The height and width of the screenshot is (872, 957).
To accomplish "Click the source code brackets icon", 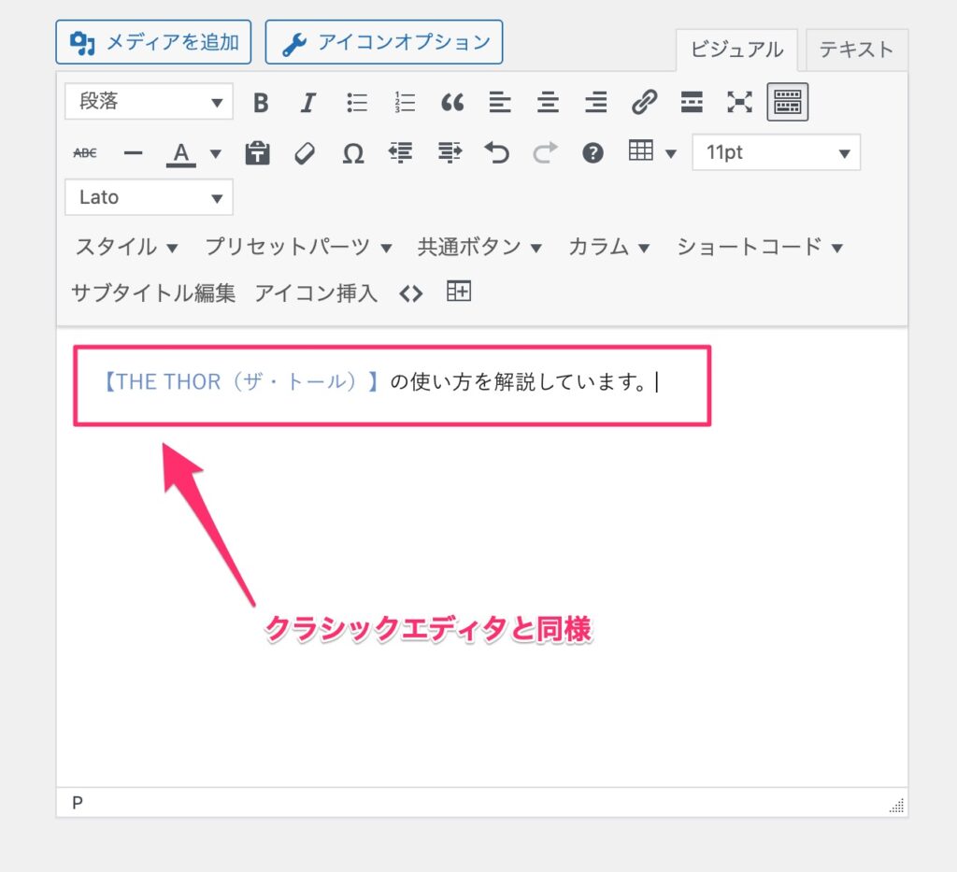I will click(411, 293).
